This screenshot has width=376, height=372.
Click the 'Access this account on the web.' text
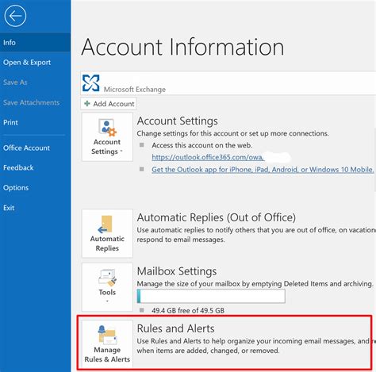coord(202,145)
